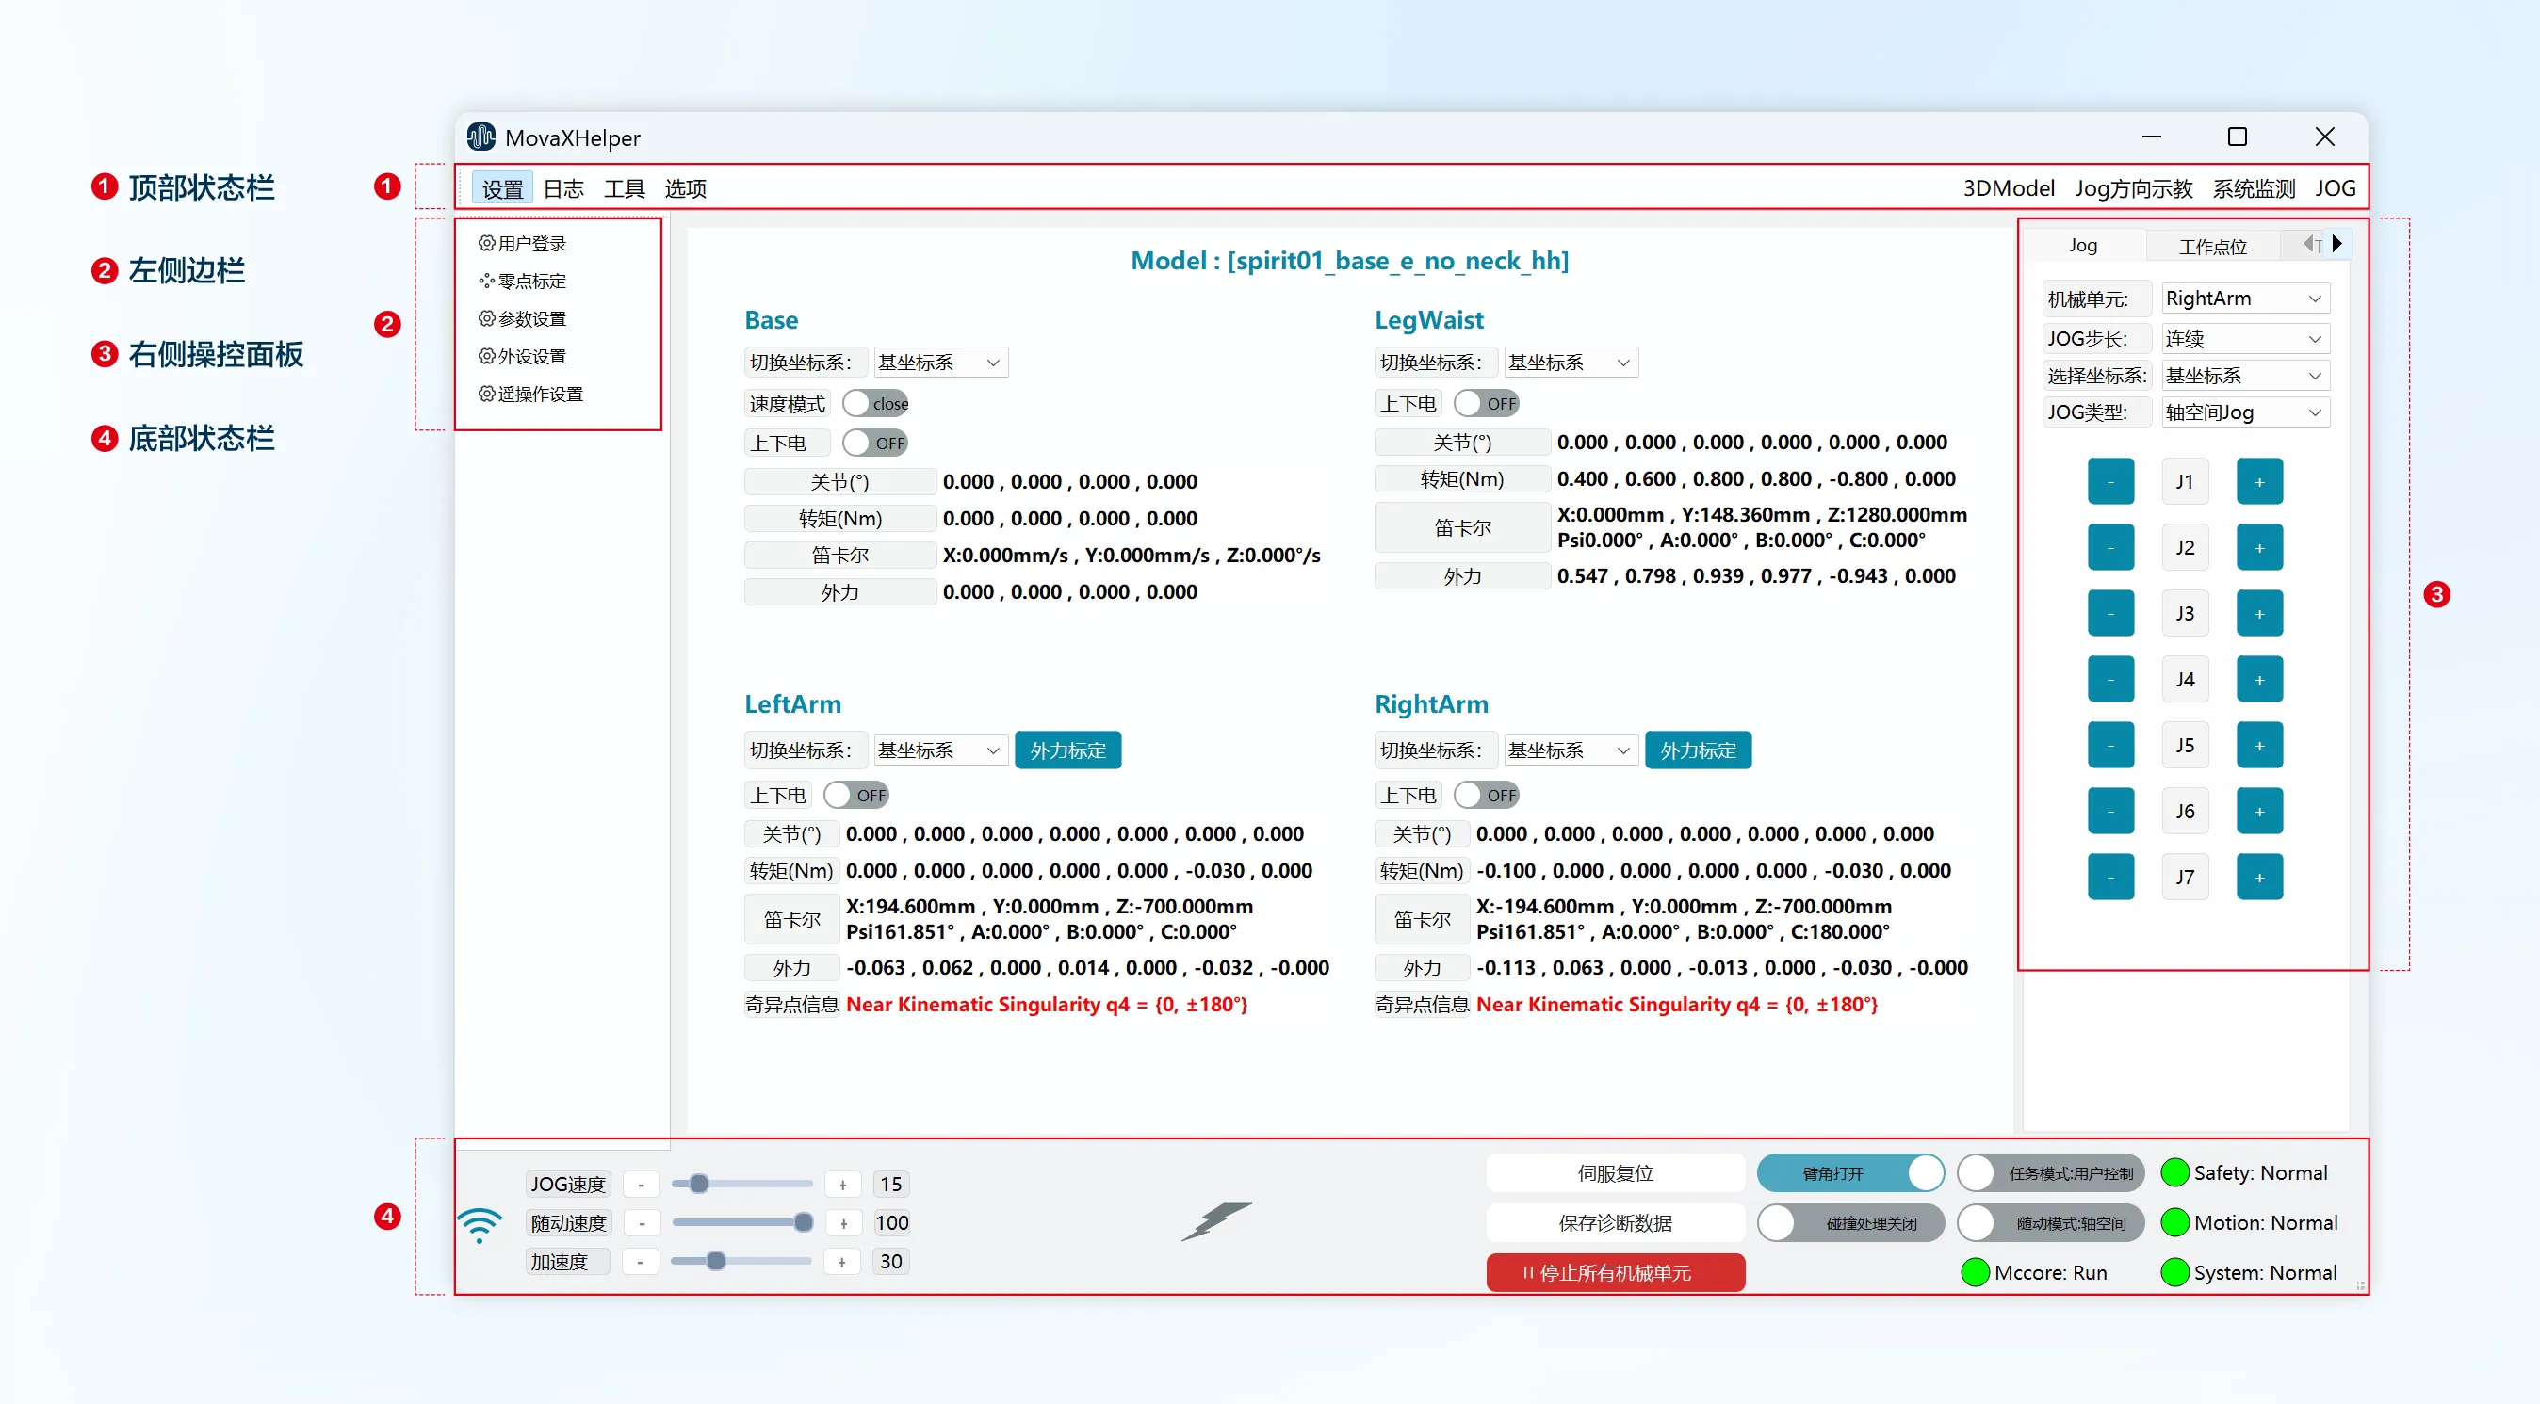Screen dimensions: 2540x1404
Task: Open the 选项 menu
Action: click(x=685, y=188)
